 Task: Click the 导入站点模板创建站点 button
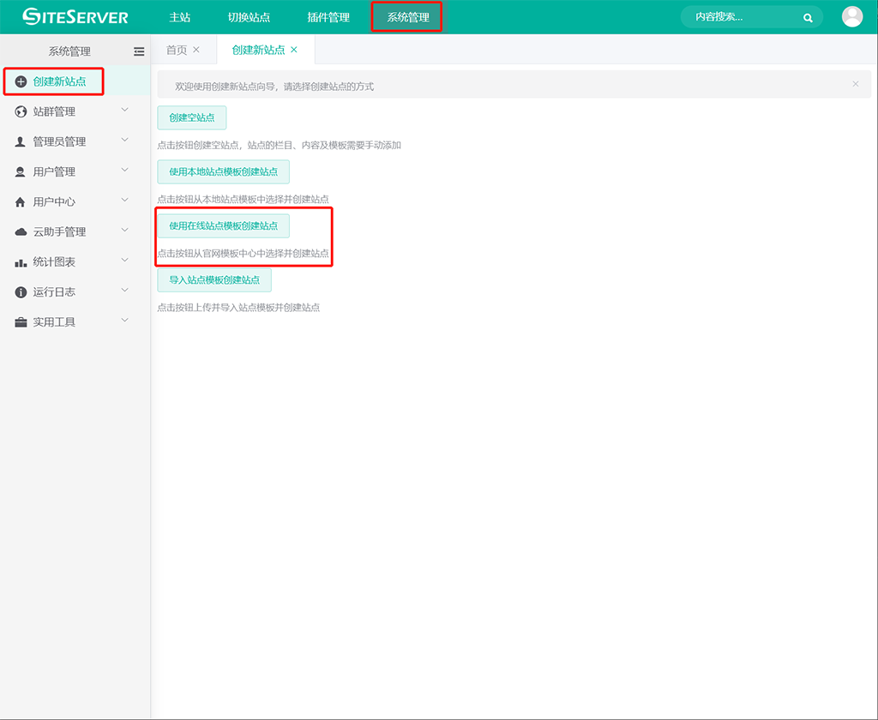tap(214, 280)
